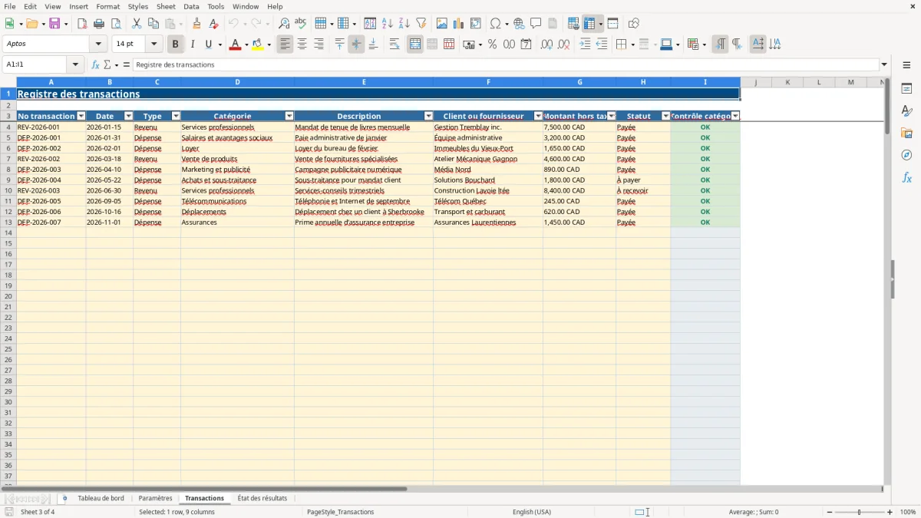Open sidebar Properties icon

[x=906, y=89]
